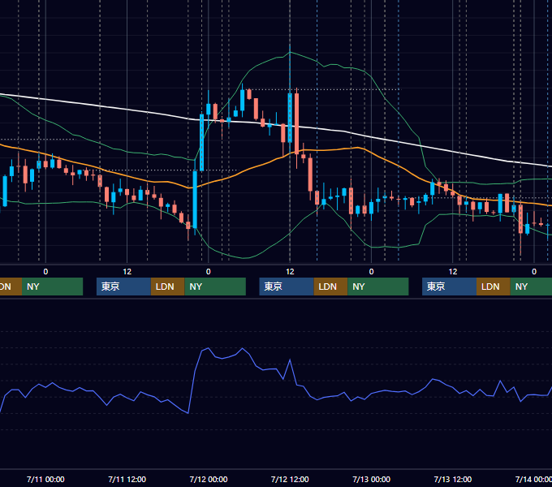Click hour label 0 above 7/12 00:00
This screenshot has height=487, width=552.
209,272
